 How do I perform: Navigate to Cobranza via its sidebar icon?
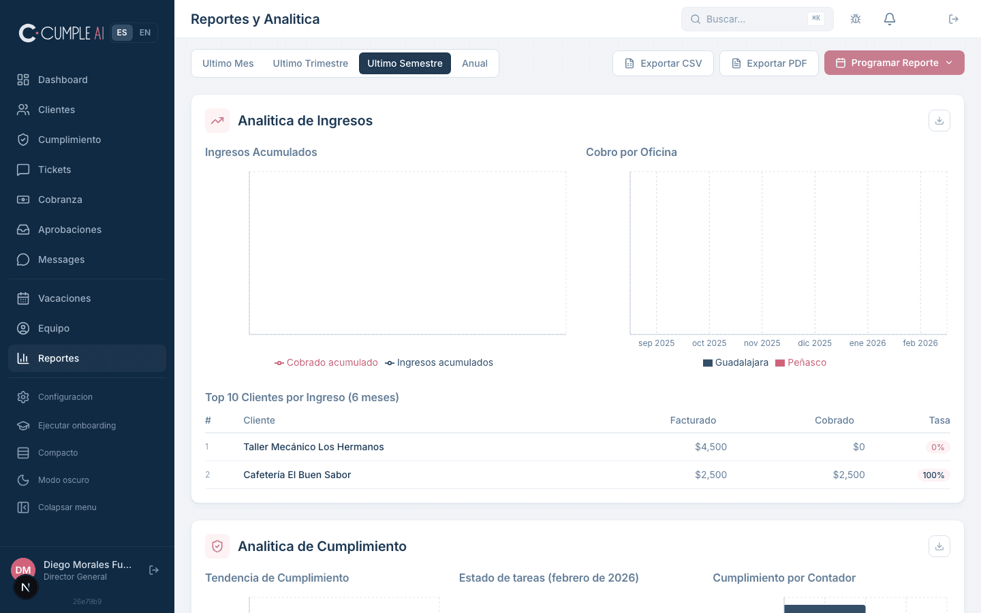22,200
